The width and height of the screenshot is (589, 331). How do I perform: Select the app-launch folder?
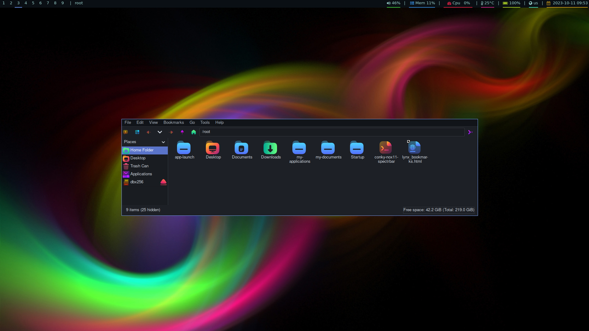(184, 150)
